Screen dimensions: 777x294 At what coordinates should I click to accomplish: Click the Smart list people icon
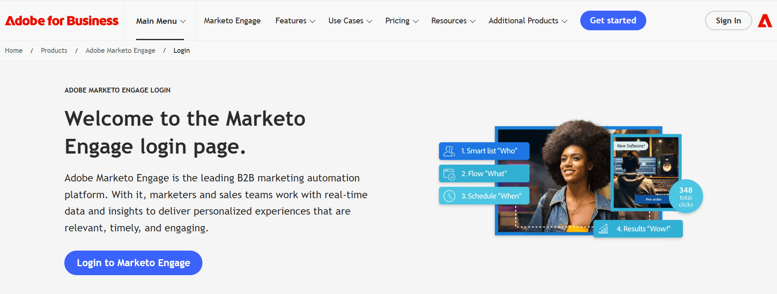[449, 151]
